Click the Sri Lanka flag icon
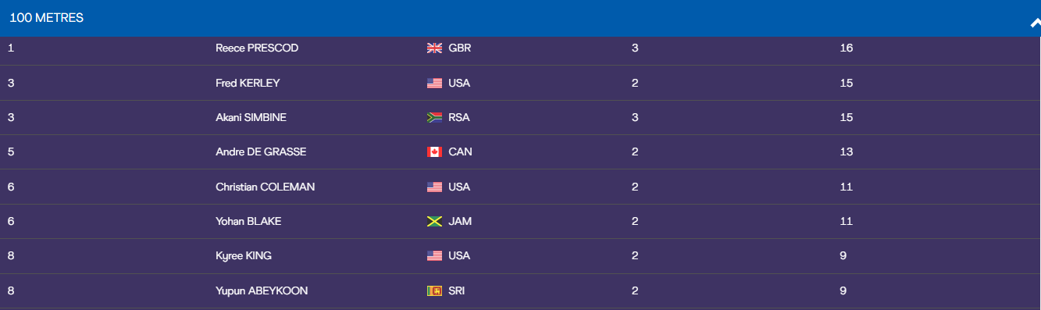1041x310 pixels. pos(435,291)
